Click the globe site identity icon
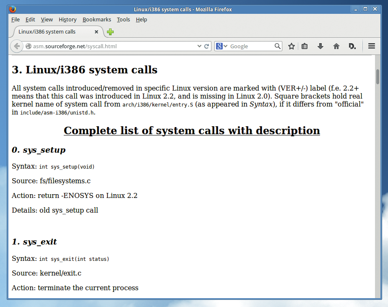 coord(29,46)
